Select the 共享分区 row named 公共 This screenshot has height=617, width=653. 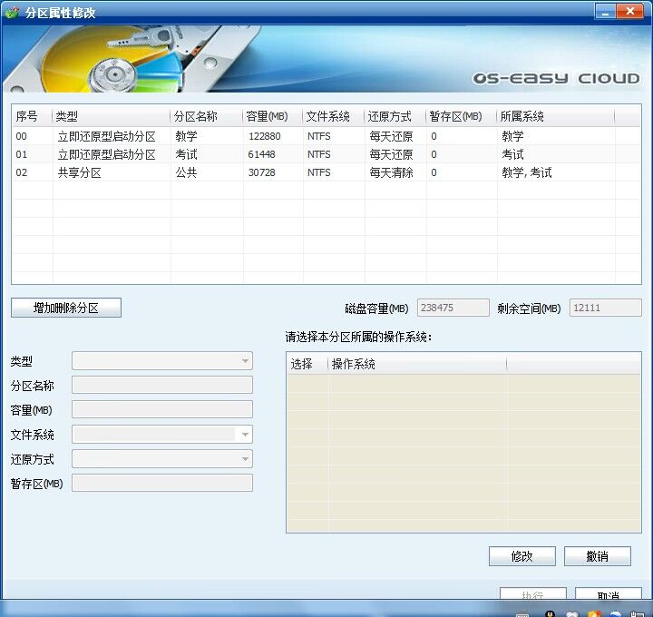click(x=272, y=172)
